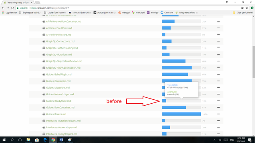Open more options for GraphQL-Mutations.md
Screen dimensions: 255x143
[218, 54]
